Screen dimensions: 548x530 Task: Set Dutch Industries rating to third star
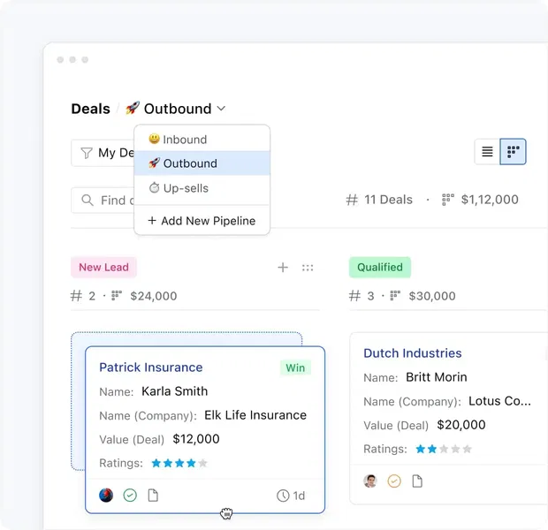444,449
